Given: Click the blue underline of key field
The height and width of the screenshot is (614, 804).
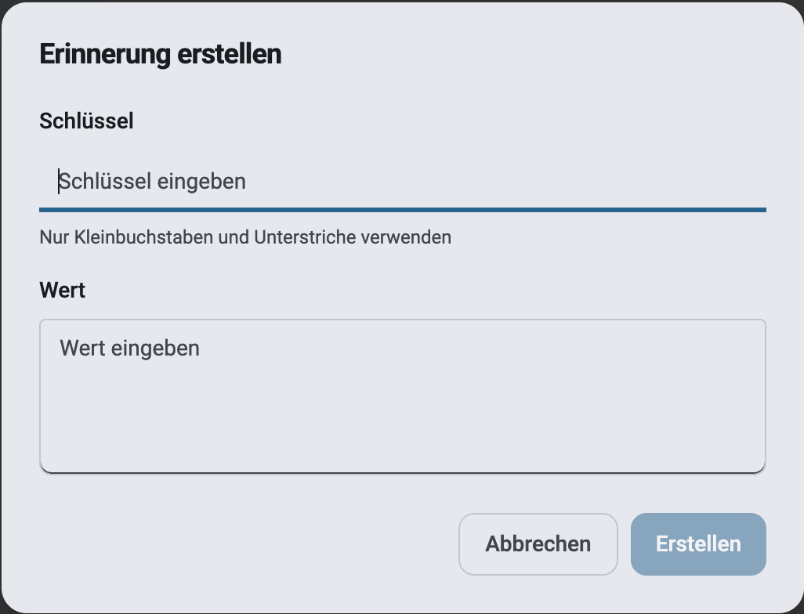Looking at the screenshot, I should click(403, 210).
